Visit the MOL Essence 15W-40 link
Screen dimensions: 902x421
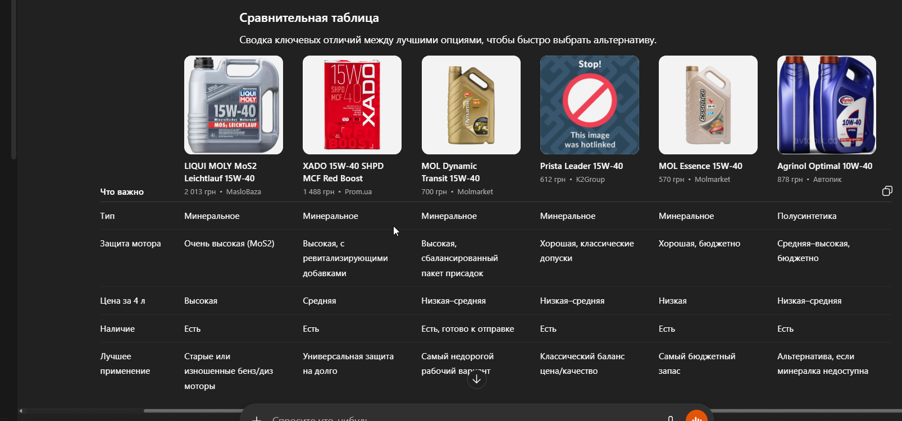(x=700, y=166)
